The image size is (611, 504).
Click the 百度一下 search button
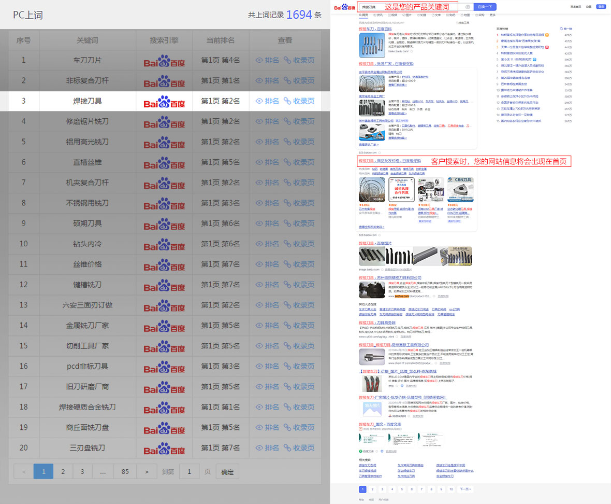coord(486,7)
